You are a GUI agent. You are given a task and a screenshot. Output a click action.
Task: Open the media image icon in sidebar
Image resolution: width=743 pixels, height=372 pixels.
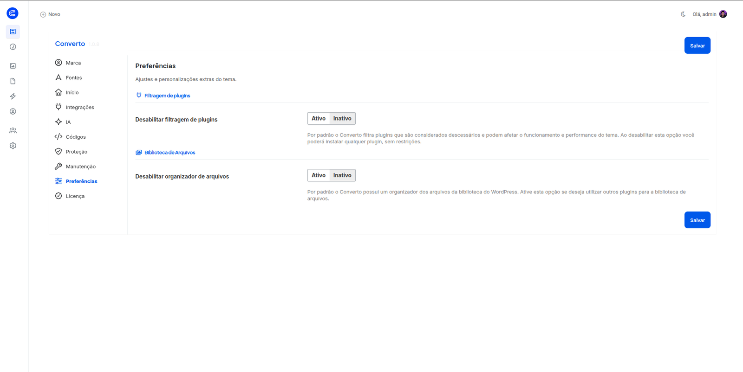[13, 66]
